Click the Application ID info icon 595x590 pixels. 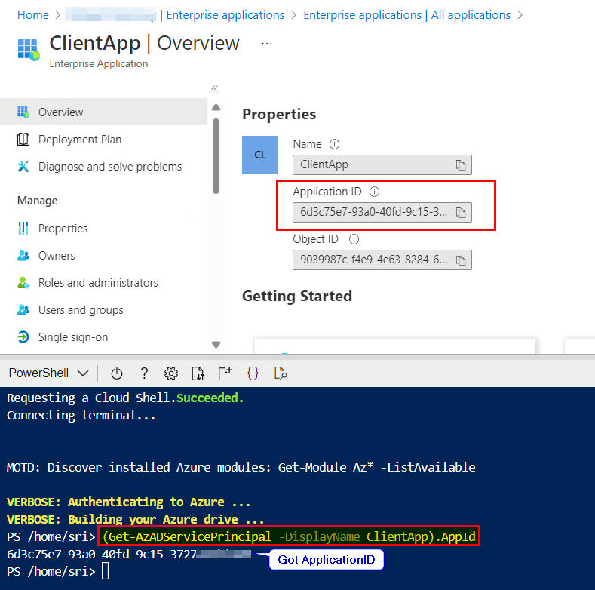pos(374,192)
